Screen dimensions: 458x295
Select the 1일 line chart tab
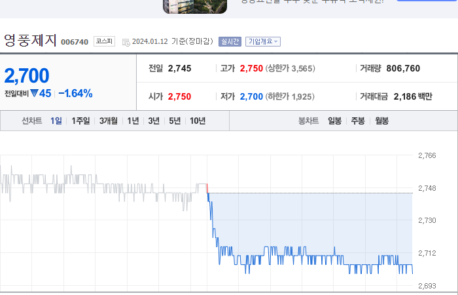56,121
